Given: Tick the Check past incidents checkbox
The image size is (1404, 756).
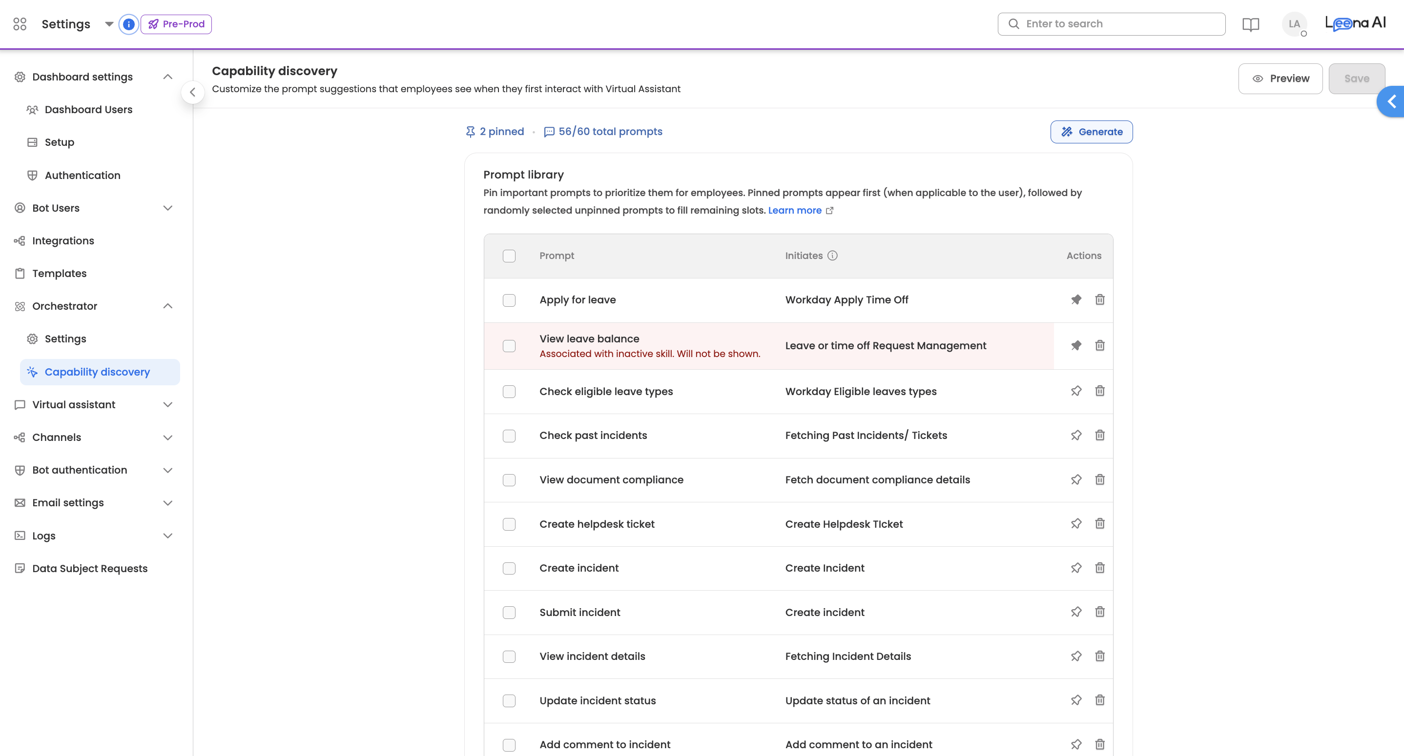Looking at the screenshot, I should point(509,436).
